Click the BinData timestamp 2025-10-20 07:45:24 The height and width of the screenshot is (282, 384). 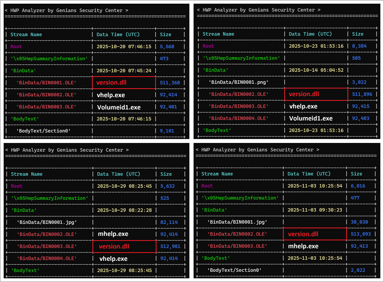tap(124, 71)
